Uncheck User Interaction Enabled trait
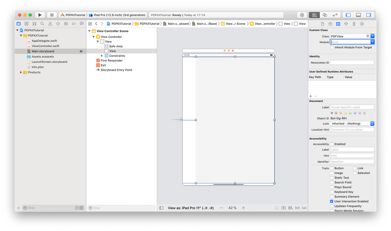 332,201
